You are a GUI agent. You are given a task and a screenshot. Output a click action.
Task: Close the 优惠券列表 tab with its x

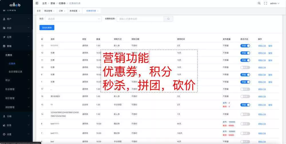[98, 11]
